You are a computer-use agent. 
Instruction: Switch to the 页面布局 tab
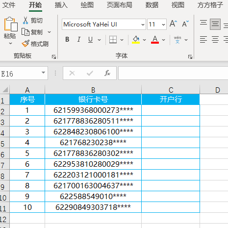(x=120, y=5)
